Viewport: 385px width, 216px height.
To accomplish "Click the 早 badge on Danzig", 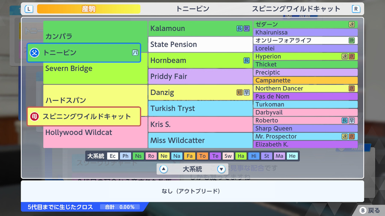I will pos(246,92).
